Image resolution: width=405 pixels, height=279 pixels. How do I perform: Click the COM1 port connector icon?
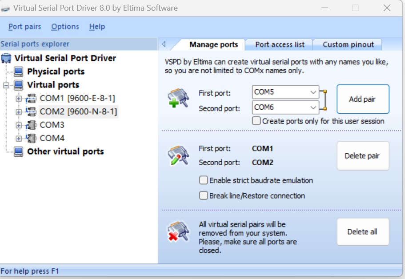(x=31, y=98)
